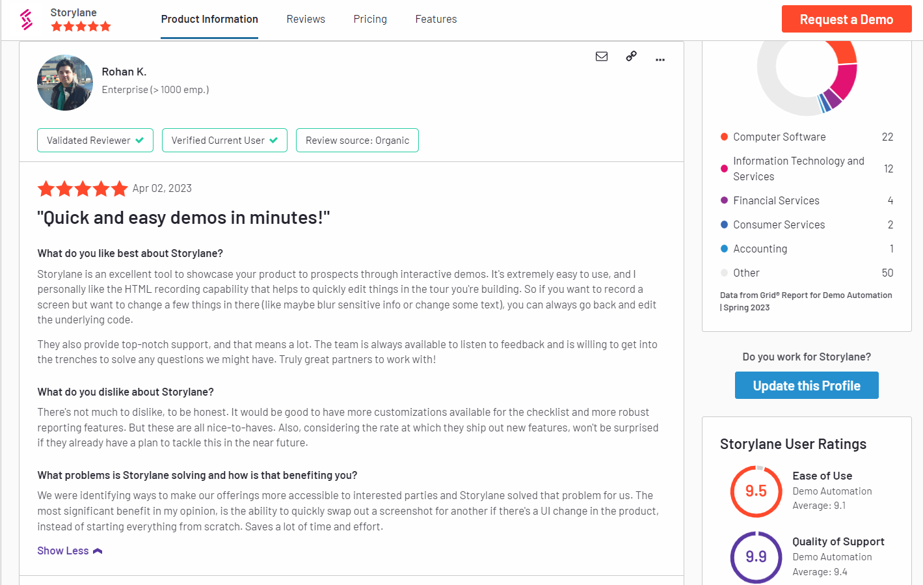Click the Storylane header star rating
The height and width of the screenshot is (585, 923).
pyautogui.click(x=81, y=27)
